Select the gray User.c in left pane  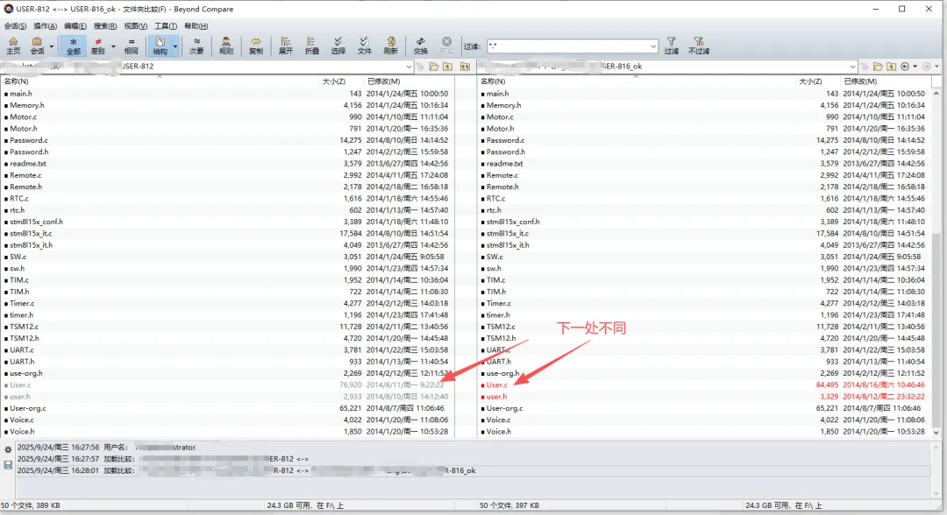(x=20, y=384)
